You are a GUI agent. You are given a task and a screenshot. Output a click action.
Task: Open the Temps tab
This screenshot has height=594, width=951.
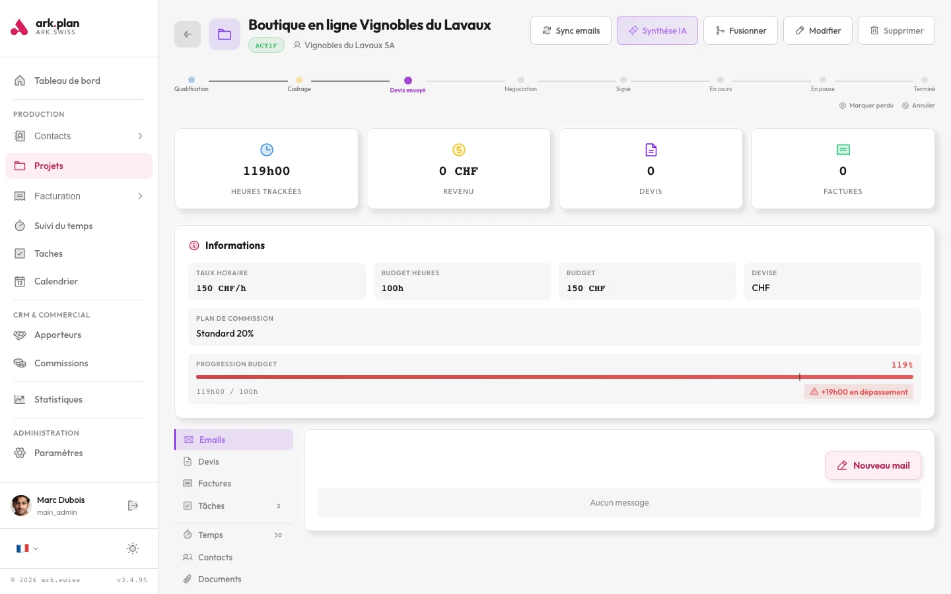click(211, 535)
